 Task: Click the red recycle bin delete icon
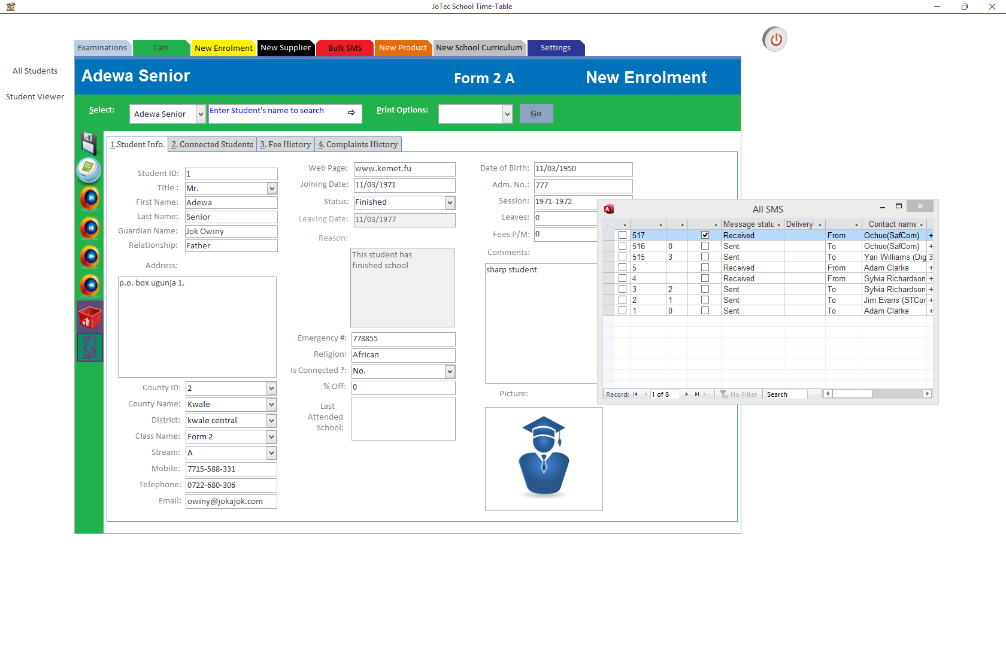pyautogui.click(x=90, y=318)
